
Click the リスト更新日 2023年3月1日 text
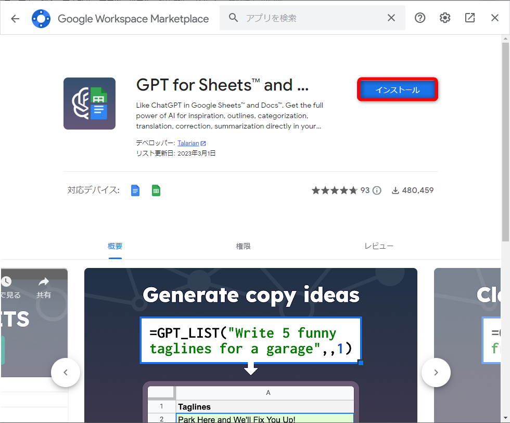(176, 153)
